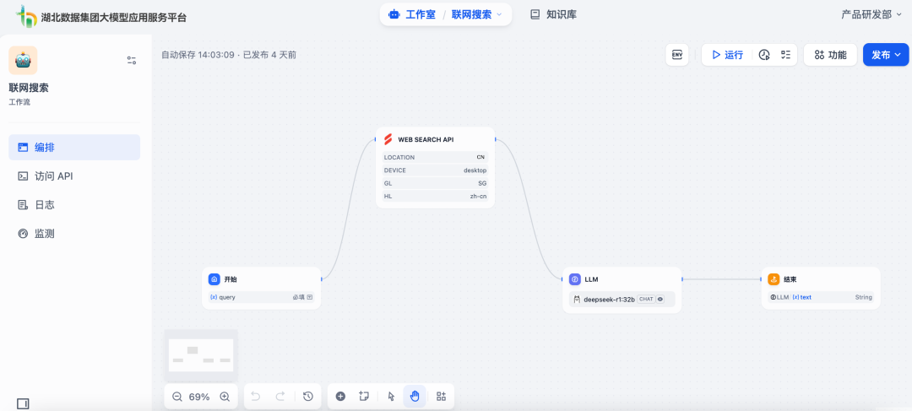This screenshot has width=912, height=411.
Task: Toggle the sidebar collapse icon
Action: coord(23,403)
